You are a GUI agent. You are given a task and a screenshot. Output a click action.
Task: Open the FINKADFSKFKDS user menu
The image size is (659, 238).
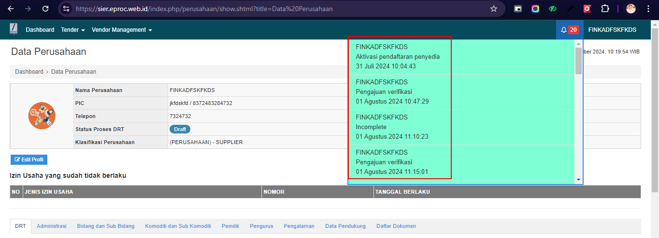point(612,30)
